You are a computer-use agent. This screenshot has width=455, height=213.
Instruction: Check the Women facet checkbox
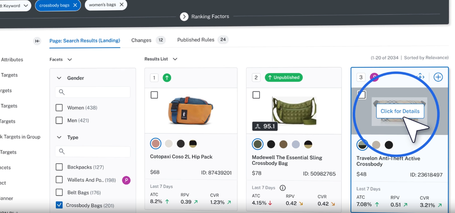(59, 108)
